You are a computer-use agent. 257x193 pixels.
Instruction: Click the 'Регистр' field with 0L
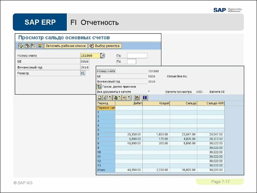tap(83, 73)
